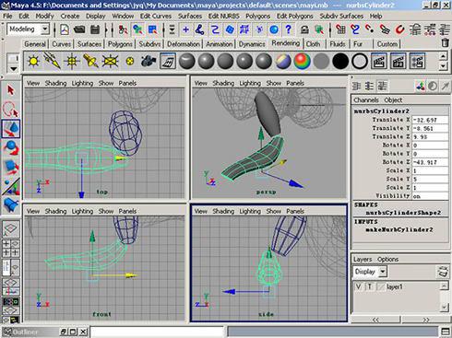Open the first clapboard render icon

378,61
